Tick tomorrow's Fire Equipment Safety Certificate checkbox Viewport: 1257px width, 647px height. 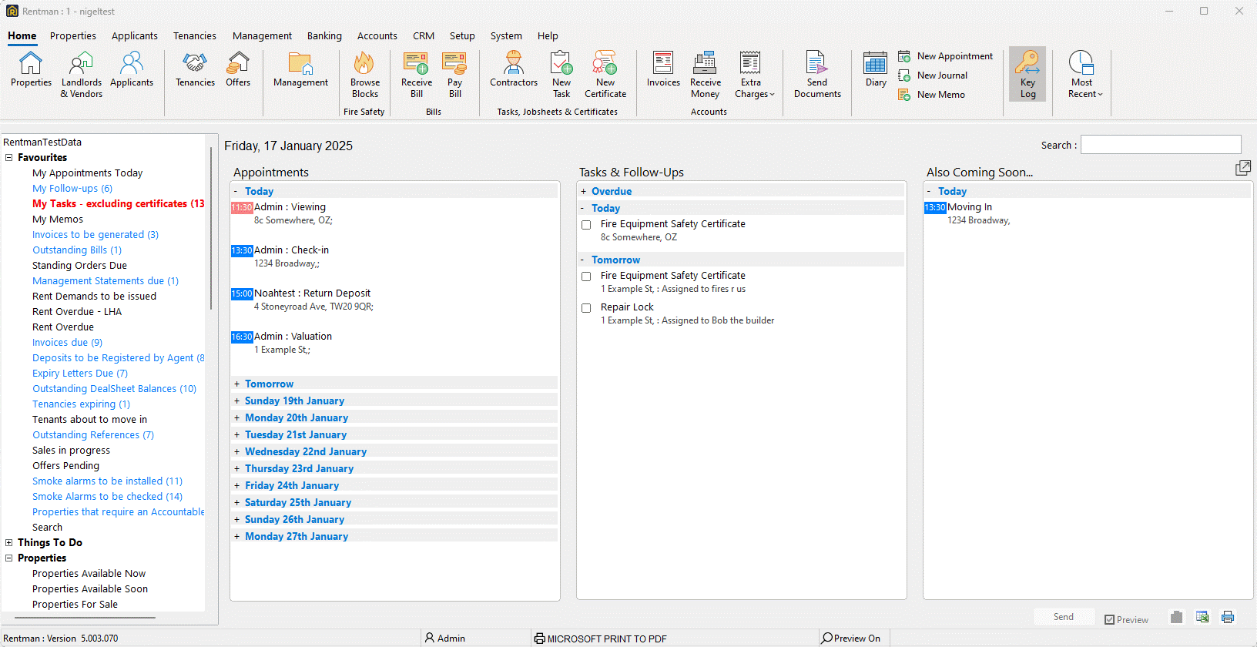click(586, 277)
